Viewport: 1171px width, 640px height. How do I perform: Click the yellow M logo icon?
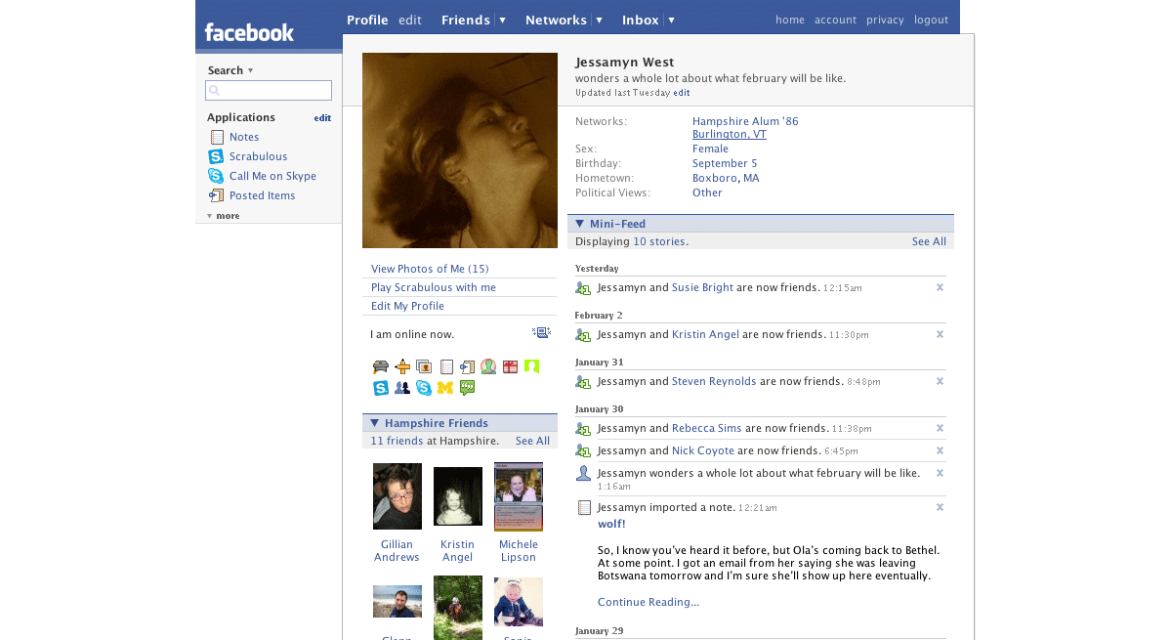pos(445,388)
